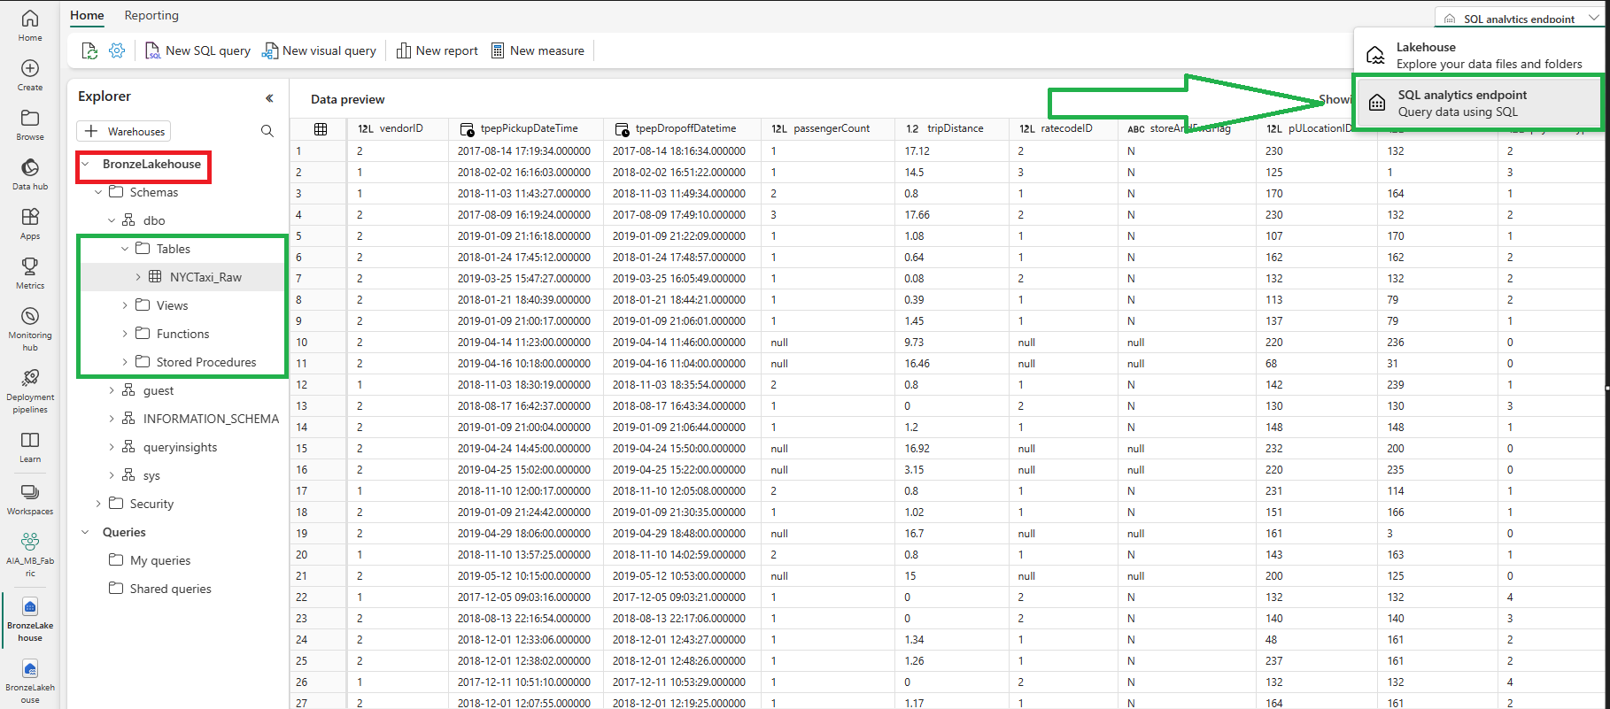
Task: Collapse the Queries section
Action: [x=85, y=532]
